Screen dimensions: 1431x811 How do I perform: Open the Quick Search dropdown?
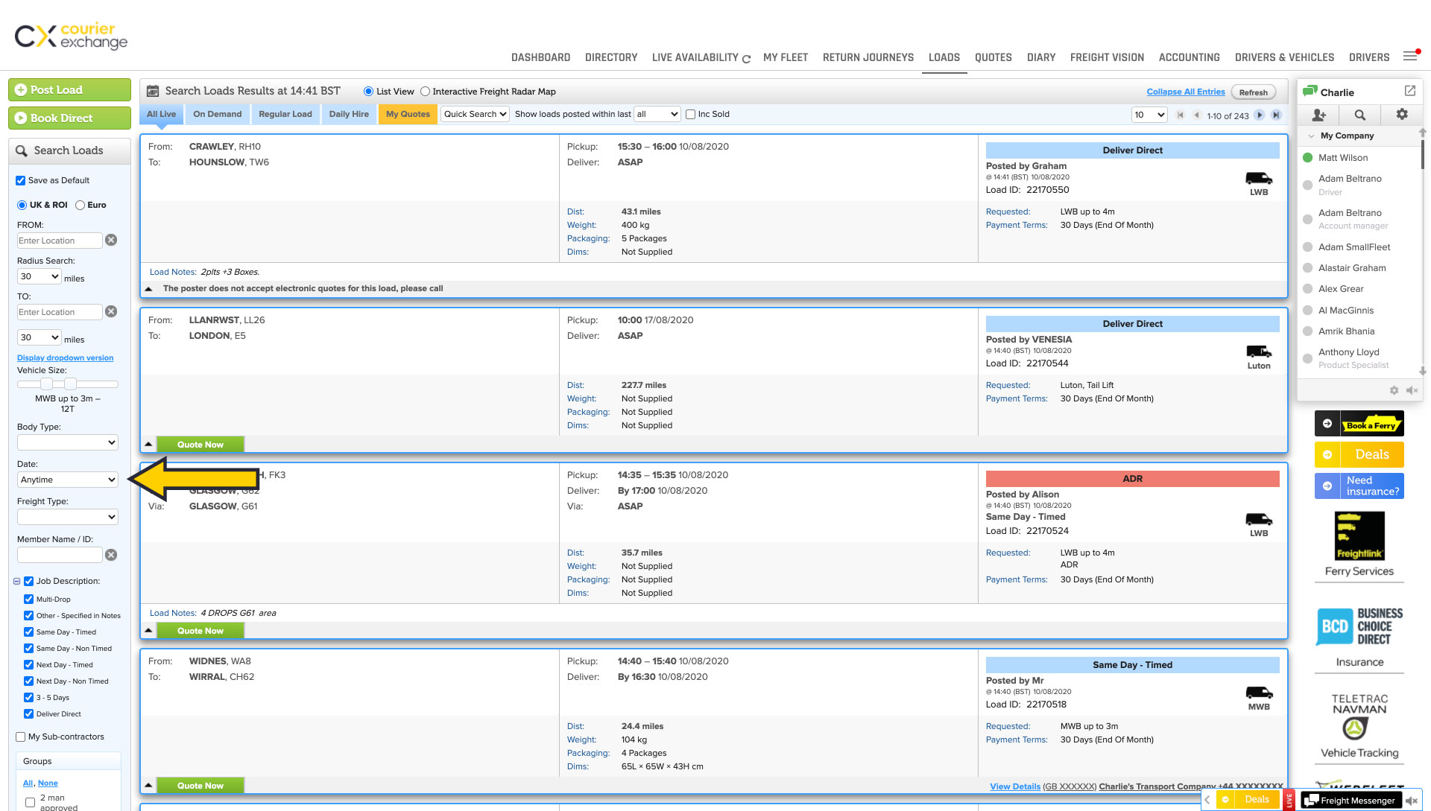click(x=475, y=114)
